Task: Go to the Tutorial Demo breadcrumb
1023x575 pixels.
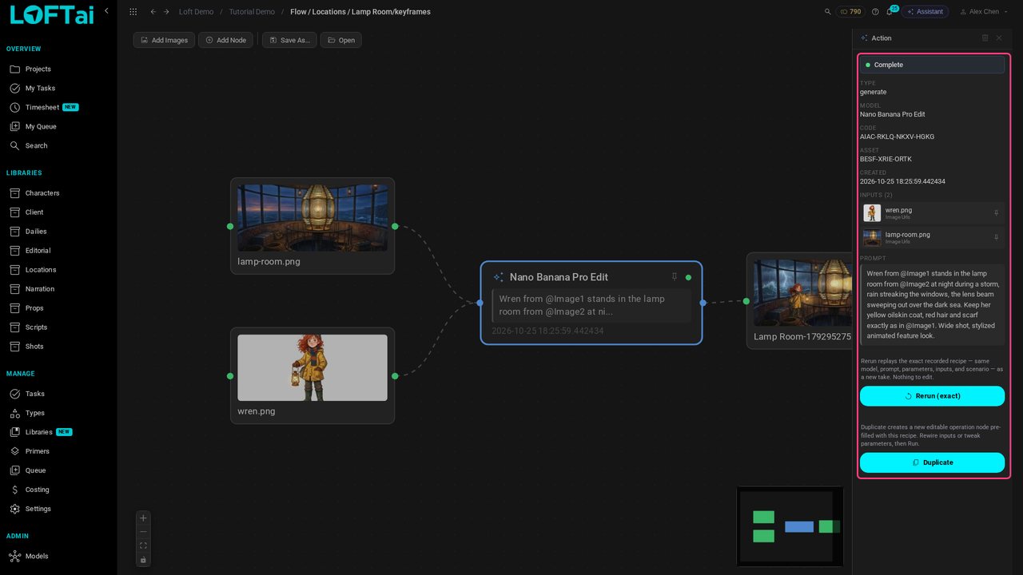Action: tap(252, 12)
